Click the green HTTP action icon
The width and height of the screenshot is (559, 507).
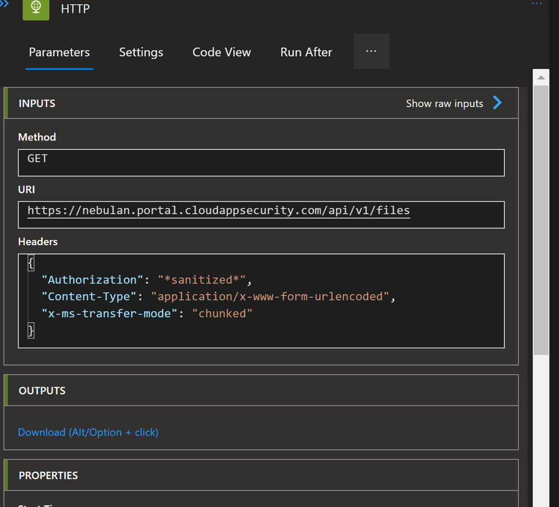[x=36, y=9]
